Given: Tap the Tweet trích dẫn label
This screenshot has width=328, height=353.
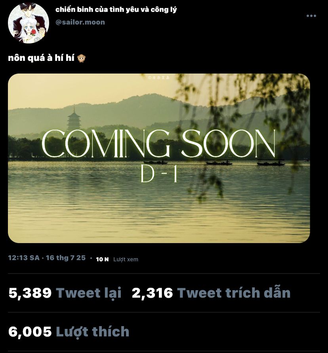Looking at the screenshot, I should coord(234,293).
